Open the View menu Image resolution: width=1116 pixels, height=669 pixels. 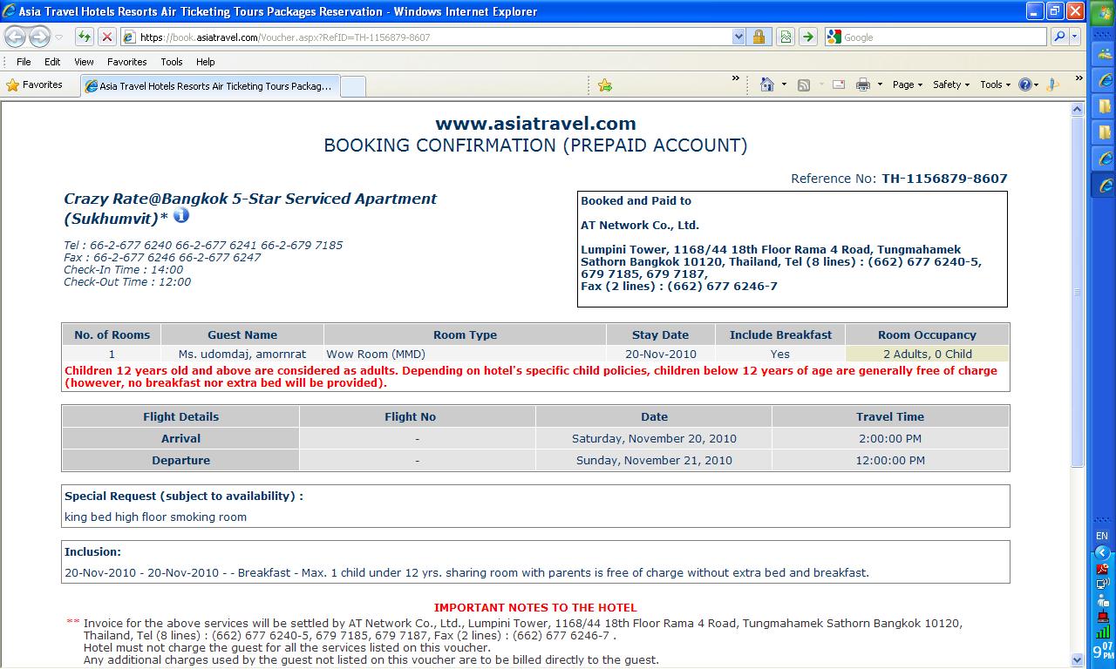coord(84,62)
